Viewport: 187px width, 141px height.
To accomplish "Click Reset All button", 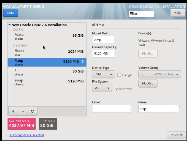I will [177, 135].
